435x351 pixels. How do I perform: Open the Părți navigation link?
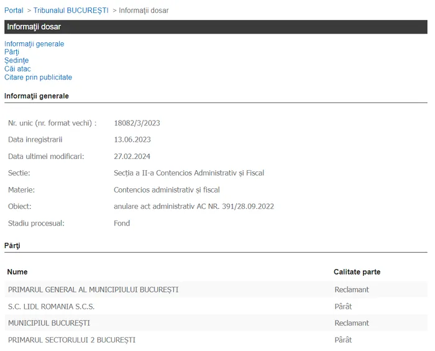[12, 52]
